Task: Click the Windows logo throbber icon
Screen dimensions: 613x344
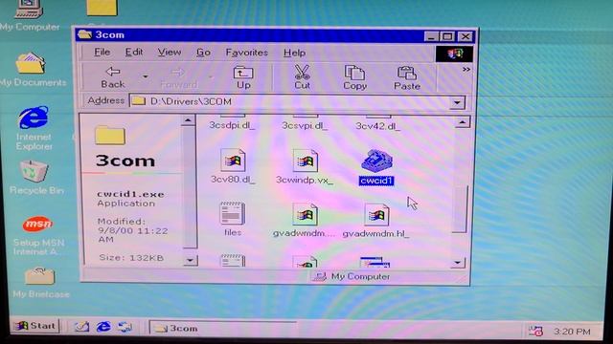Action: click(454, 54)
